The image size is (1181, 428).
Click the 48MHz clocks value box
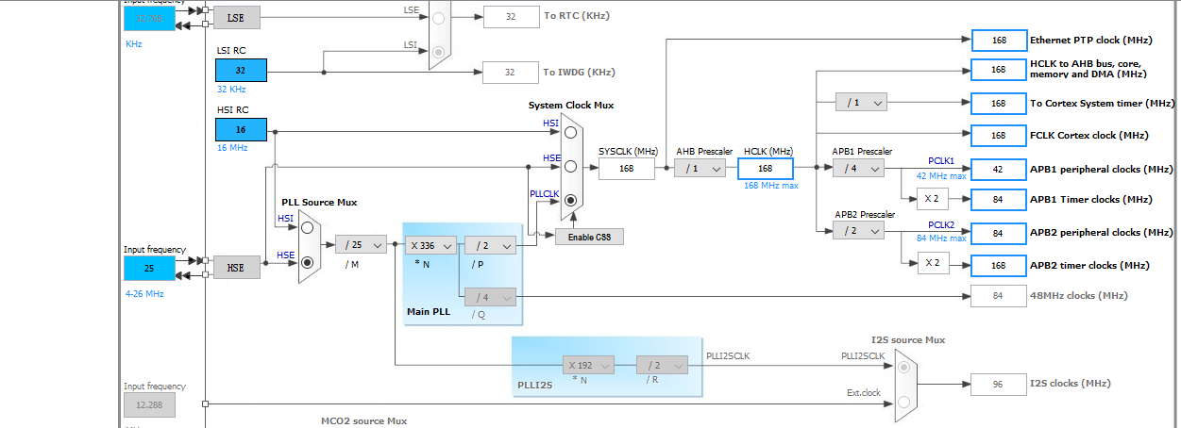[999, 296]
